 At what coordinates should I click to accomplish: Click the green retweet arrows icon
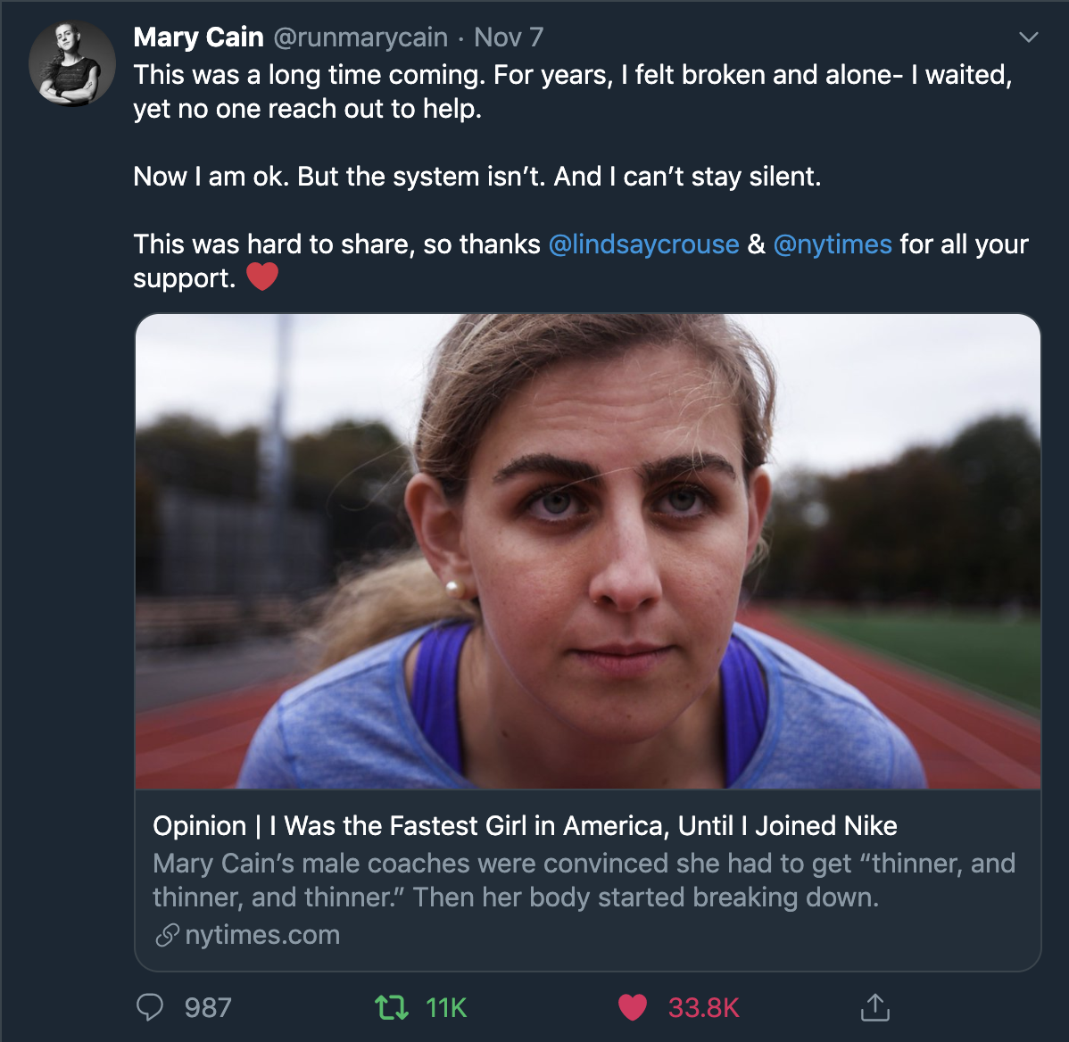[391, 1007]
